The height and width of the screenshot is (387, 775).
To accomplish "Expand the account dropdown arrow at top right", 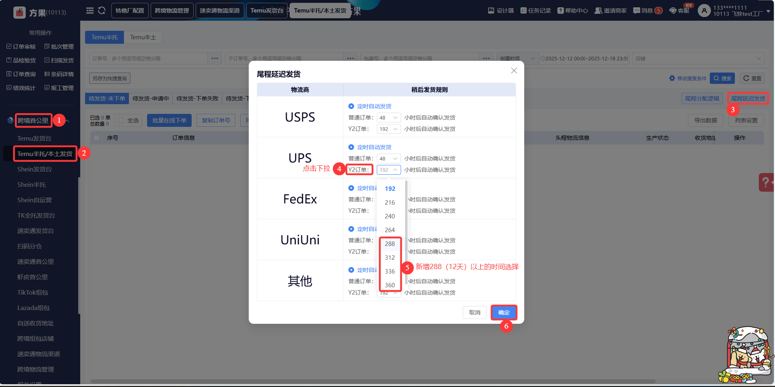I will [x=769, y=11].
